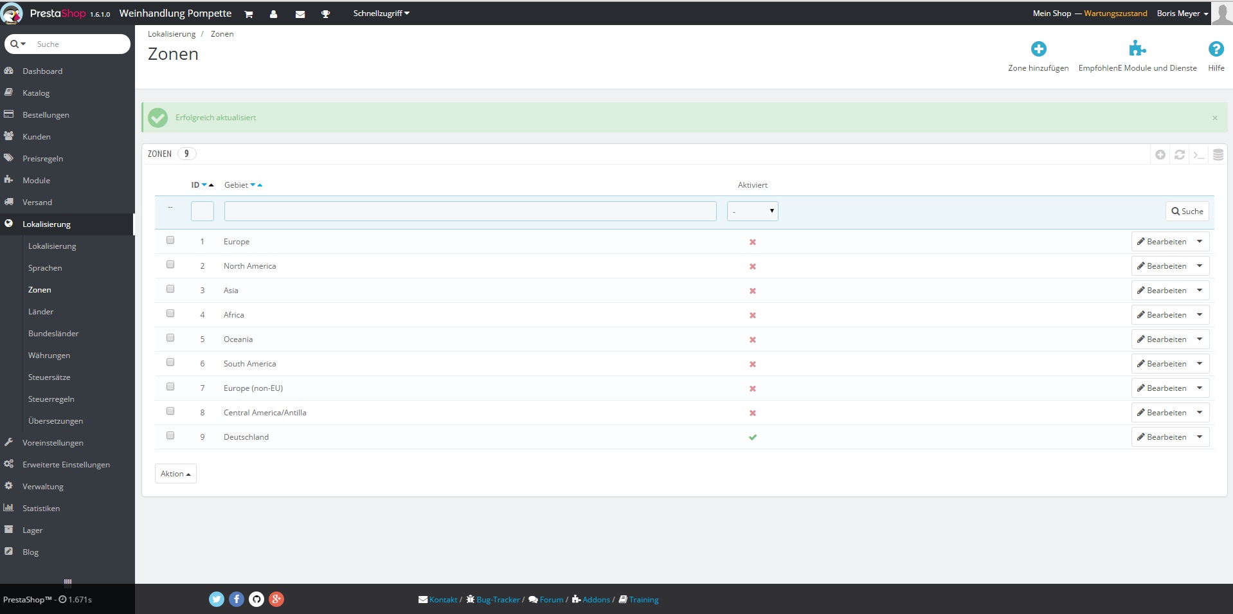The width and height of the screenshot is (1233, 614).
Task: Sort ID column ascending arrow
Action: (x=212, y=185)
